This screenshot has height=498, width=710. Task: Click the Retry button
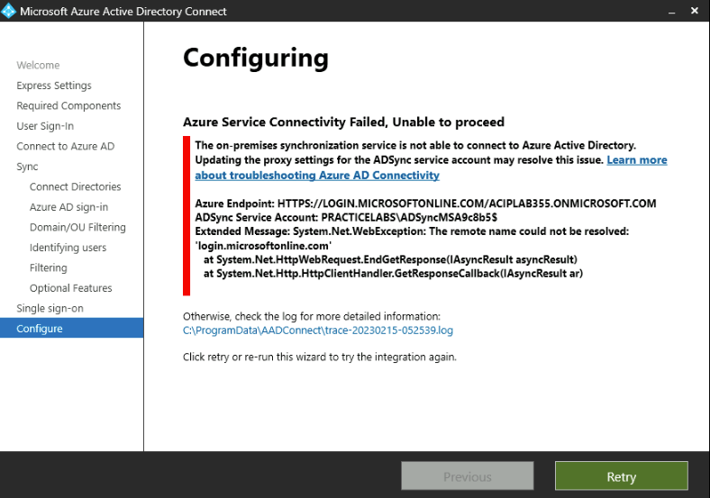622,475
